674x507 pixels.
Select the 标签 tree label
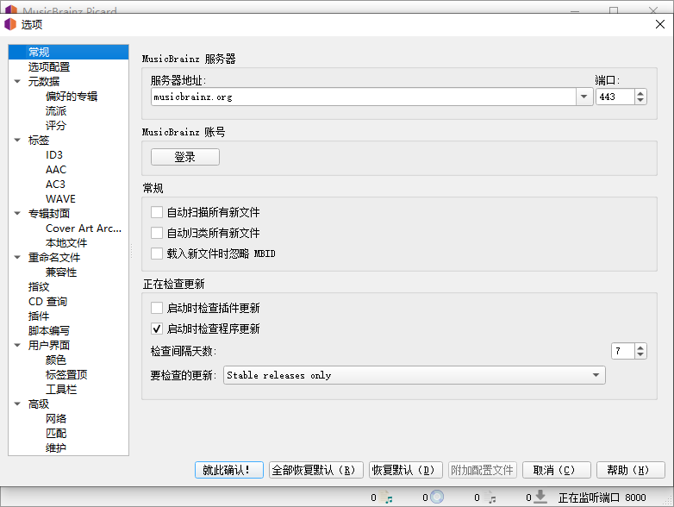pyautogui.click(x=39, y=140)
